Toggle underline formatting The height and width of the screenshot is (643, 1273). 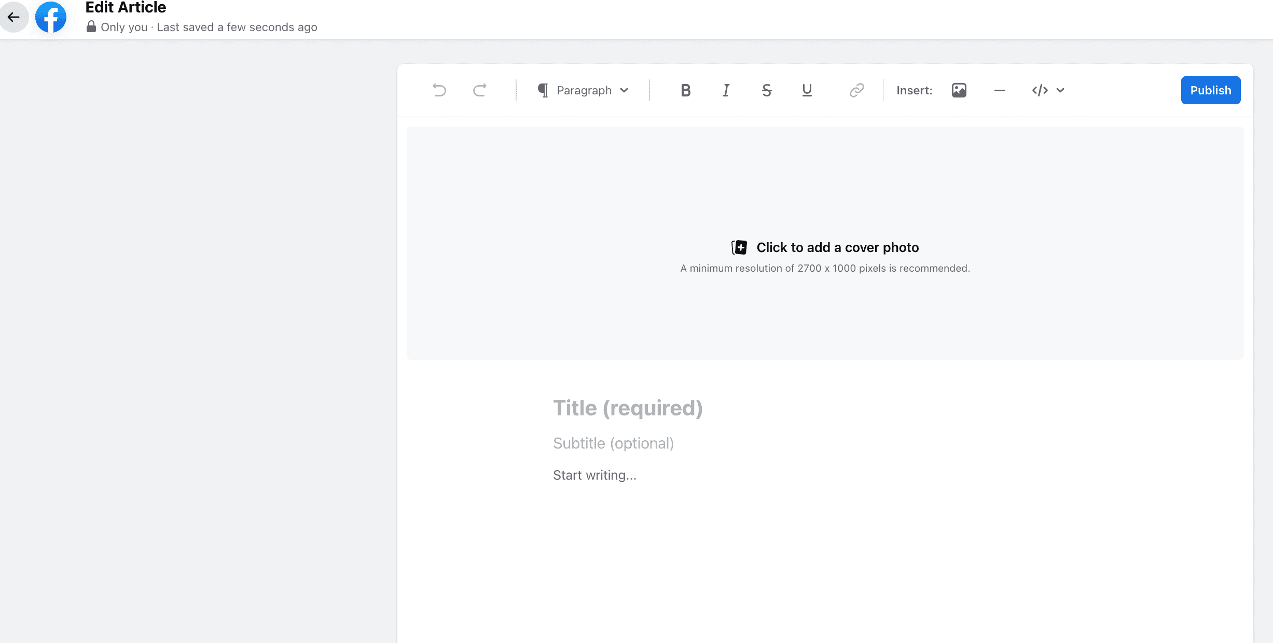point(807,90)
